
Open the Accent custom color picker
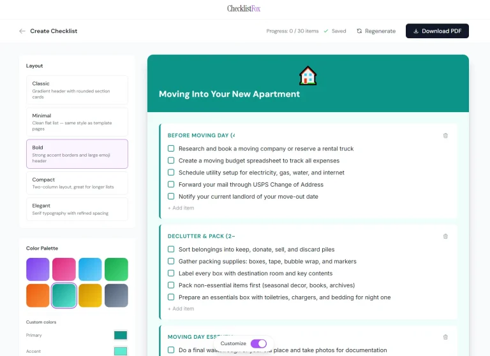pos(121,352)
